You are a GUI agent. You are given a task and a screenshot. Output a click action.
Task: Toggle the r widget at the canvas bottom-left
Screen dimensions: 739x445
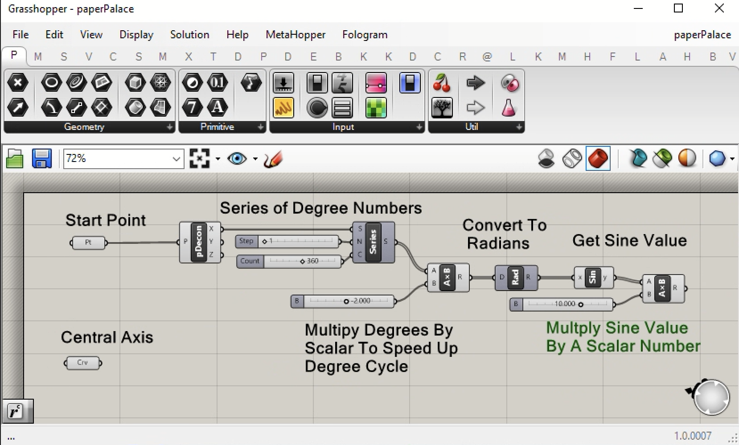coord(15,412)
